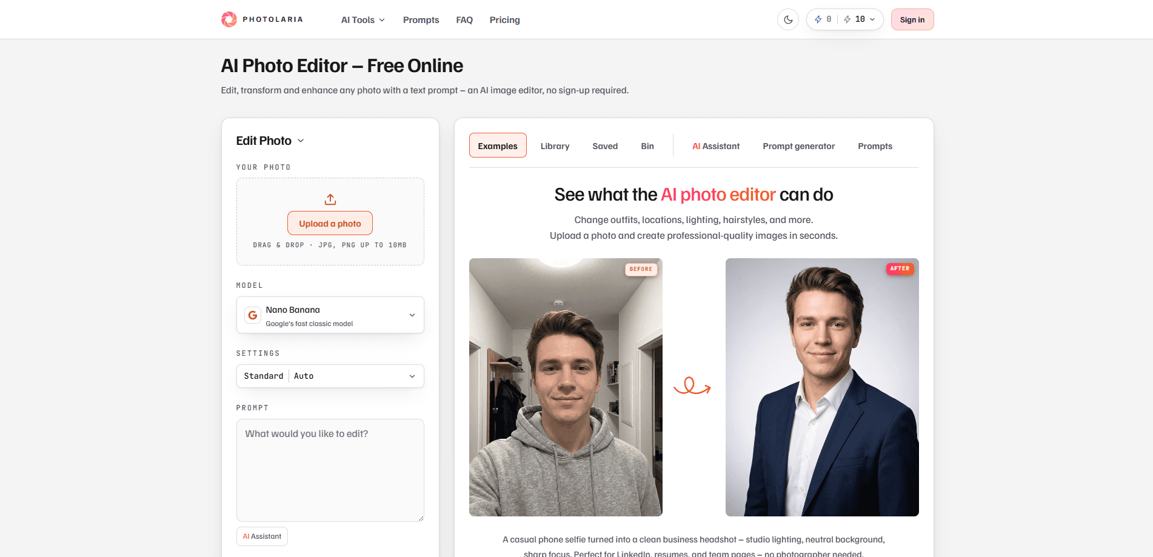Screen dimensions: 1153x557
Task: Open the FAQ page
Action: pos(464,20)
